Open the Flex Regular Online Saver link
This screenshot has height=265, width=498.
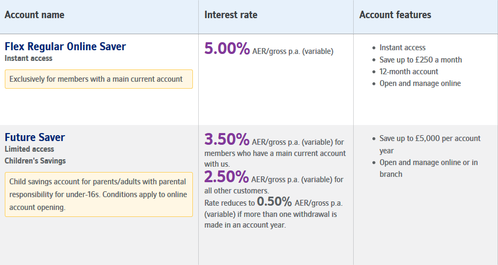[x=65, y=46]
